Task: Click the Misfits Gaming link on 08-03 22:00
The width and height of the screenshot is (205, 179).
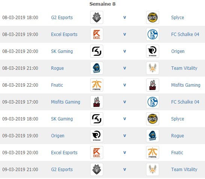Action: [185, 85]
